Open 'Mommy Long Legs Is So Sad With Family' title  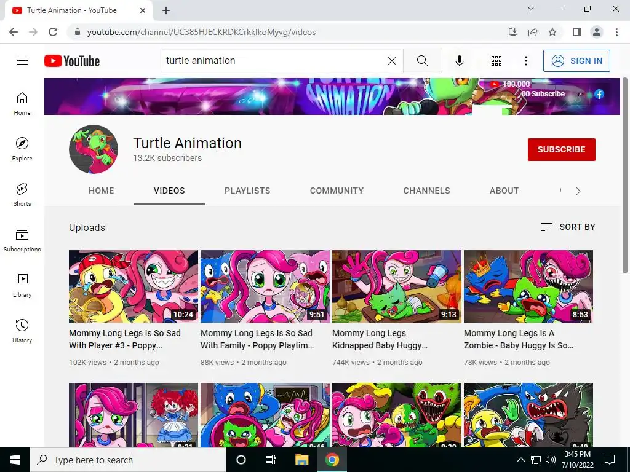click(x=257, y=339)
